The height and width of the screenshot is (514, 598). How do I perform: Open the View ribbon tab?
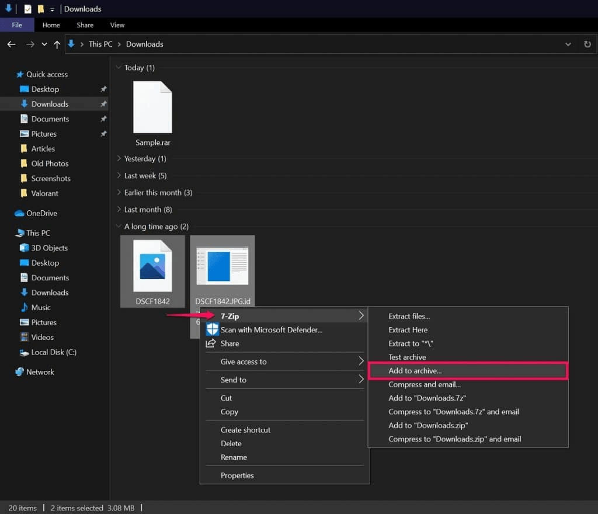pyautogui.click(x=117, y=25)
